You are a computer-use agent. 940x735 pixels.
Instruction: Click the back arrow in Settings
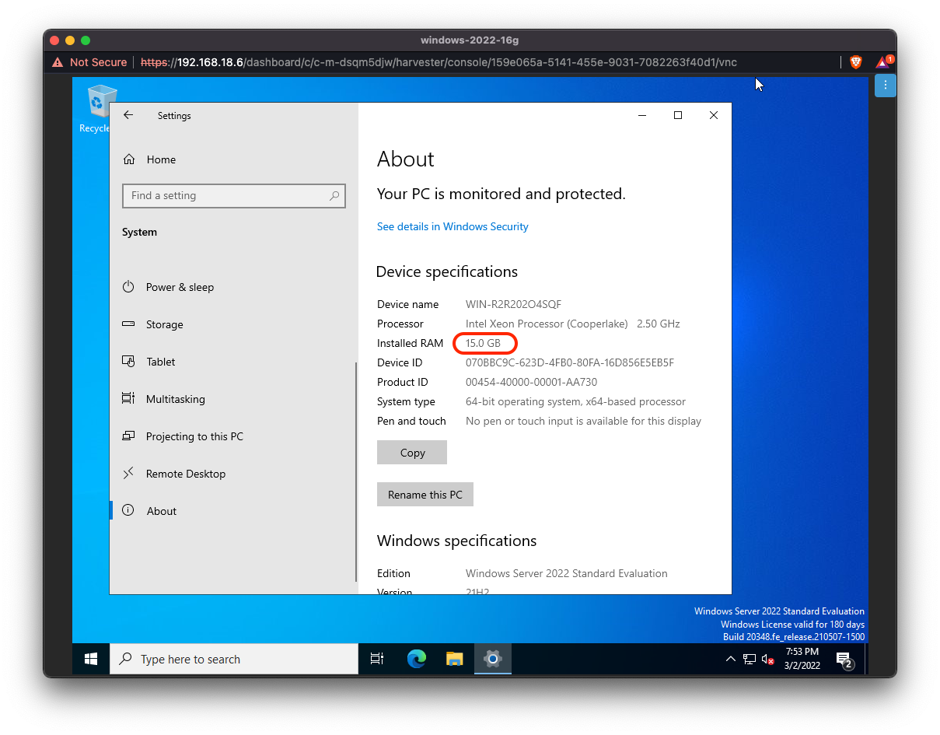pos(128,115)
